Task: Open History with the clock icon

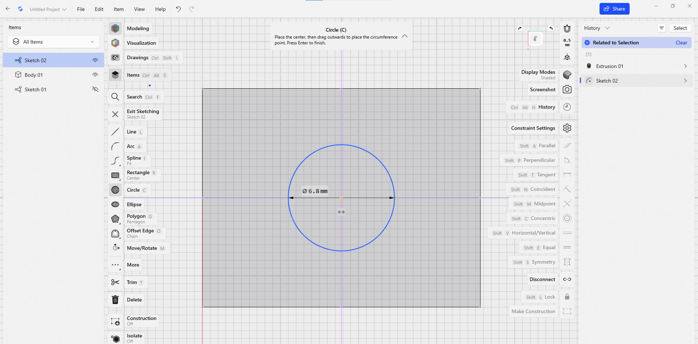Action: [x=567, y=107]
